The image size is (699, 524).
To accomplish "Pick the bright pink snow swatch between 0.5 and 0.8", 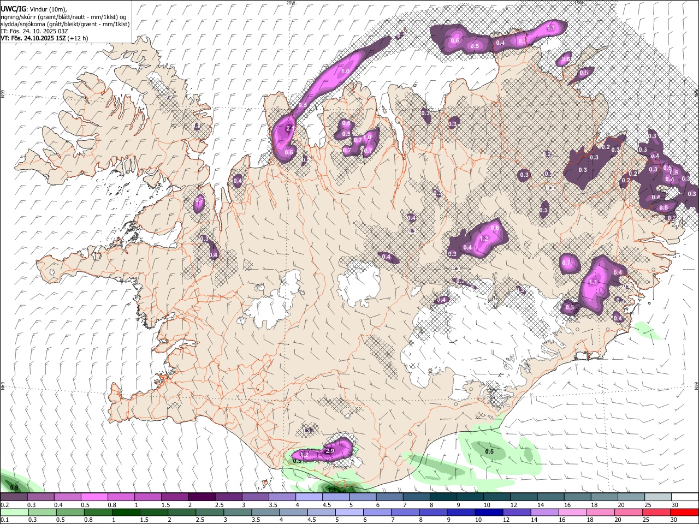I will click(94, 497).
